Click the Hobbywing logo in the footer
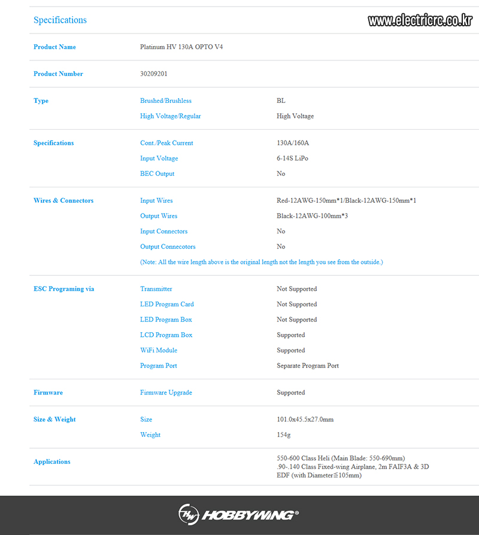Viewport: 479px width, 535px height. click(x=238, y=514)
